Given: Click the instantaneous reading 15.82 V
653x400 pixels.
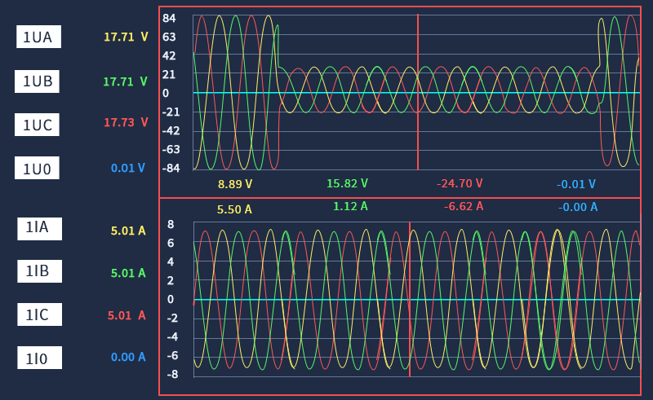Looking at the screenshot, I should pyautogui.click(x=348, y=183).
